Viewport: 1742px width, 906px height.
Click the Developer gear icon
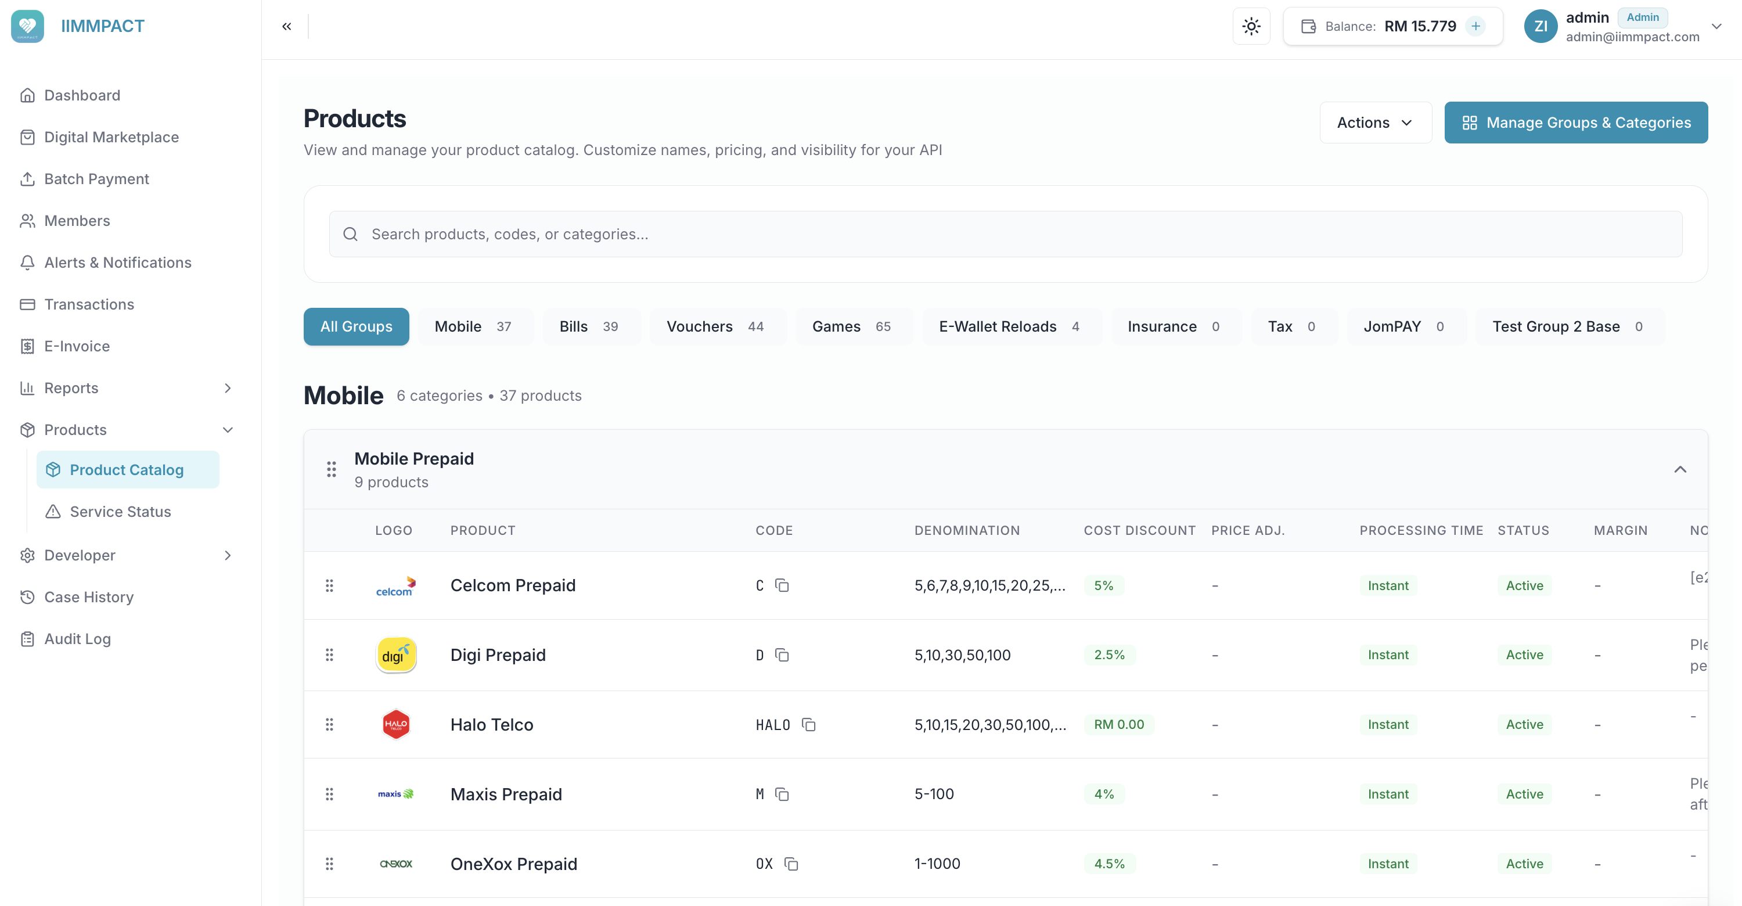27,555
